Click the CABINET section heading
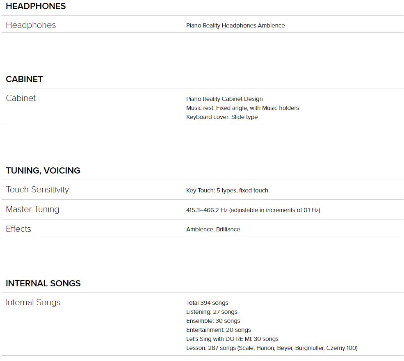404x361 pixels. pos(25,79)
